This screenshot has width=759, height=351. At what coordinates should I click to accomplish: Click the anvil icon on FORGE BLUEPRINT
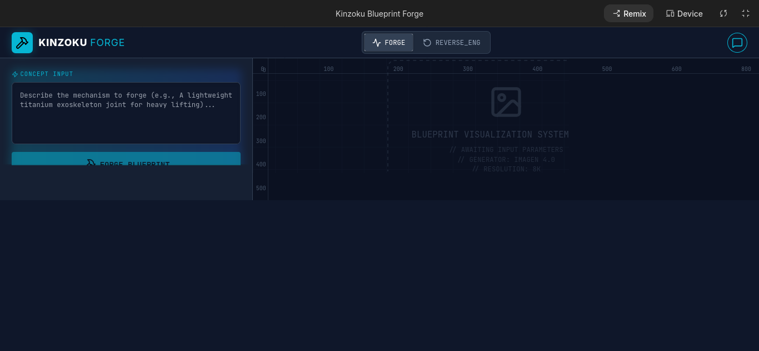point(91,164)
